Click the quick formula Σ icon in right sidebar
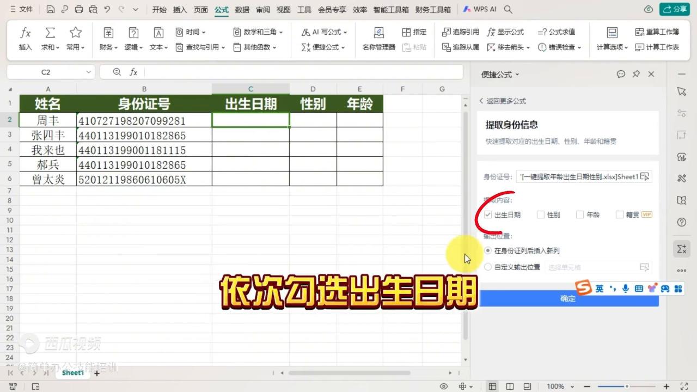The height and width of the screenshot is (392, 697). (681, 249)
